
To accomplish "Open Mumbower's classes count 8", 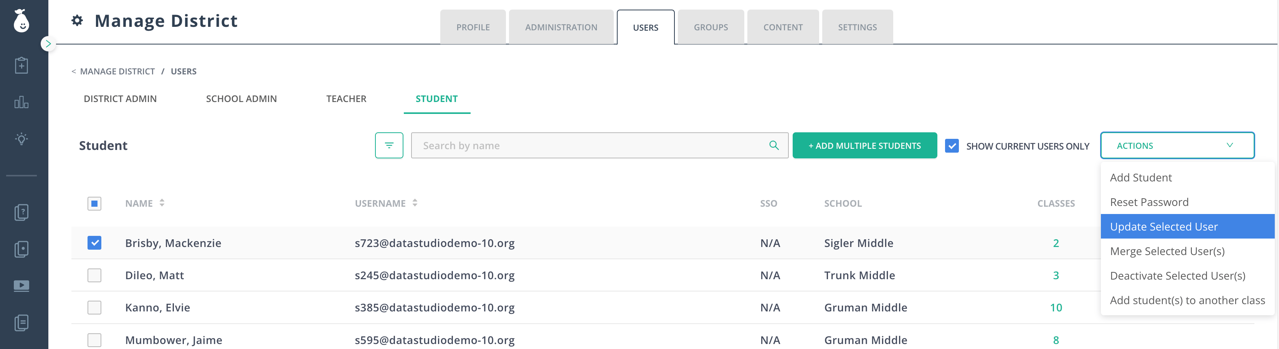I will click(1056, 340).
